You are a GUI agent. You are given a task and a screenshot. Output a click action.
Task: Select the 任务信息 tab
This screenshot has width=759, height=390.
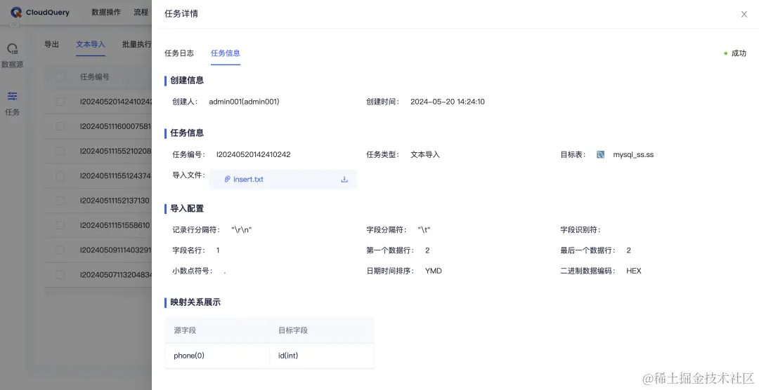[226, 53]
